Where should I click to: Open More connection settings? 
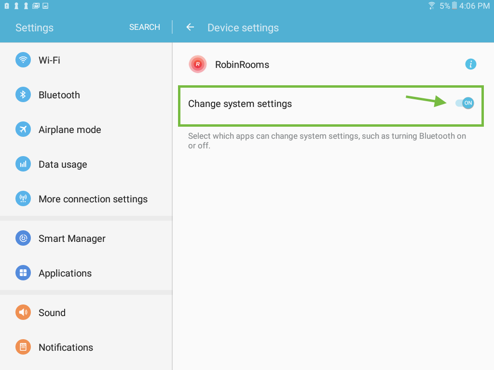click(86, 199)
